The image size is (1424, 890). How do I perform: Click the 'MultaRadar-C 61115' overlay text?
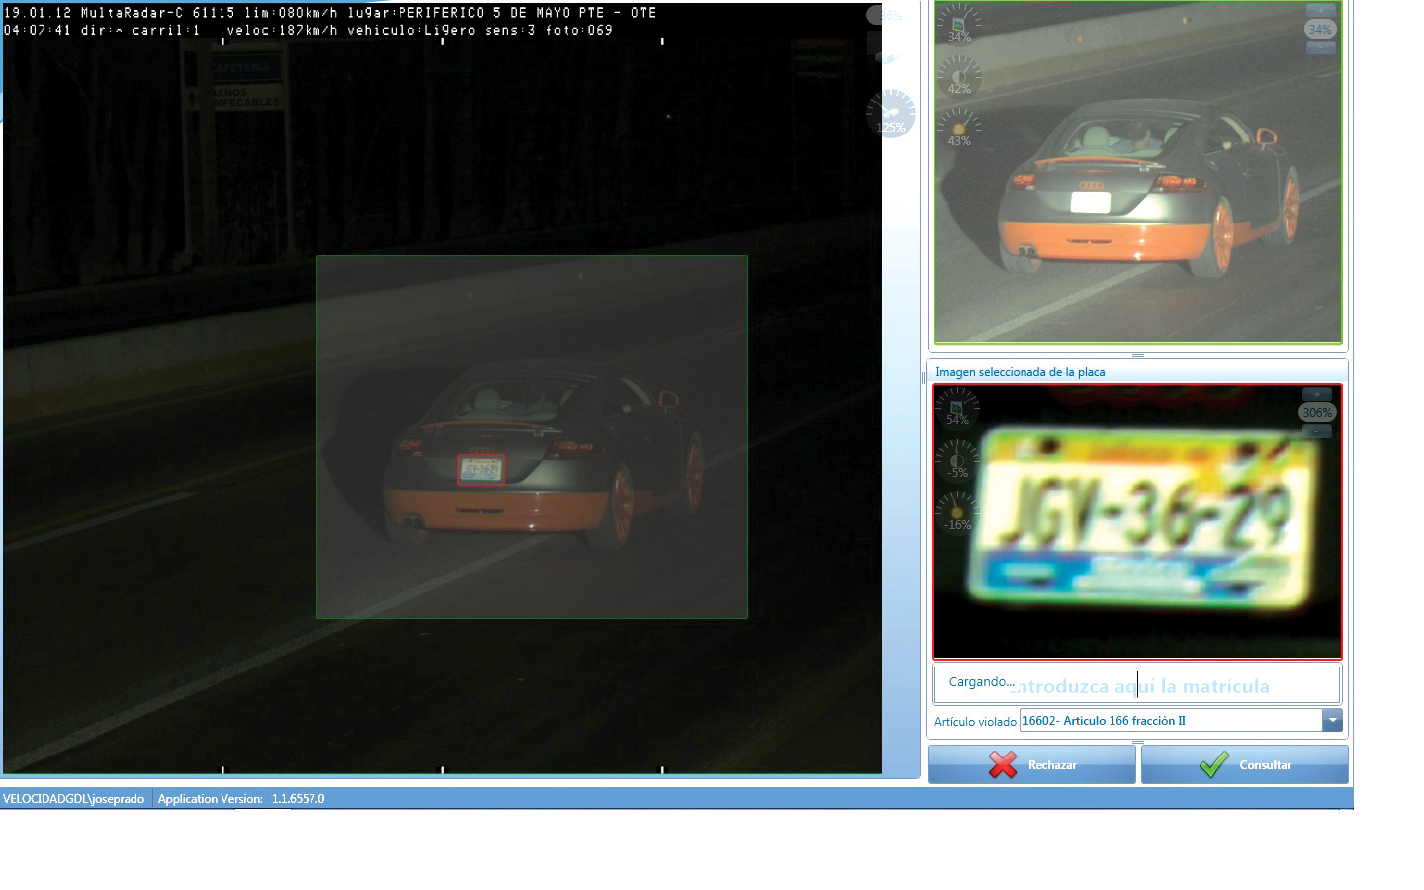coord(158,13)
